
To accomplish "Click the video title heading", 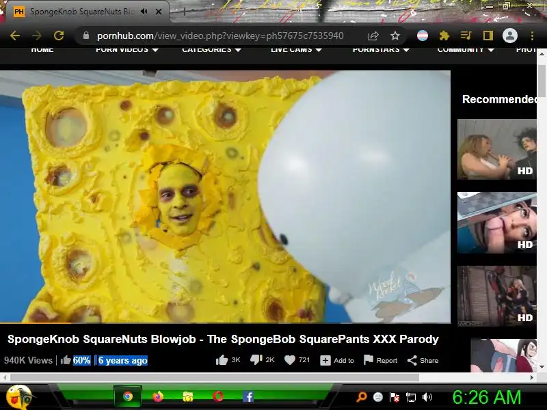I will tap(224, 339).
